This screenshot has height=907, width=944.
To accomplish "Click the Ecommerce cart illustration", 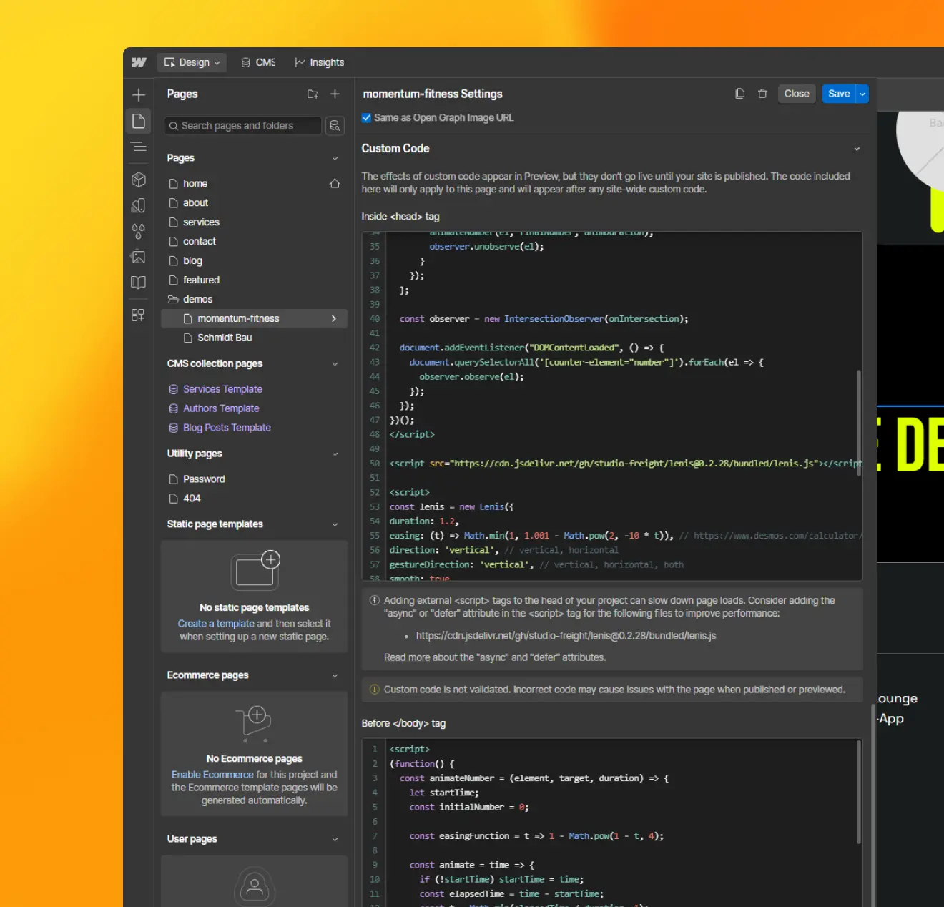I will [x=254, y=724].
